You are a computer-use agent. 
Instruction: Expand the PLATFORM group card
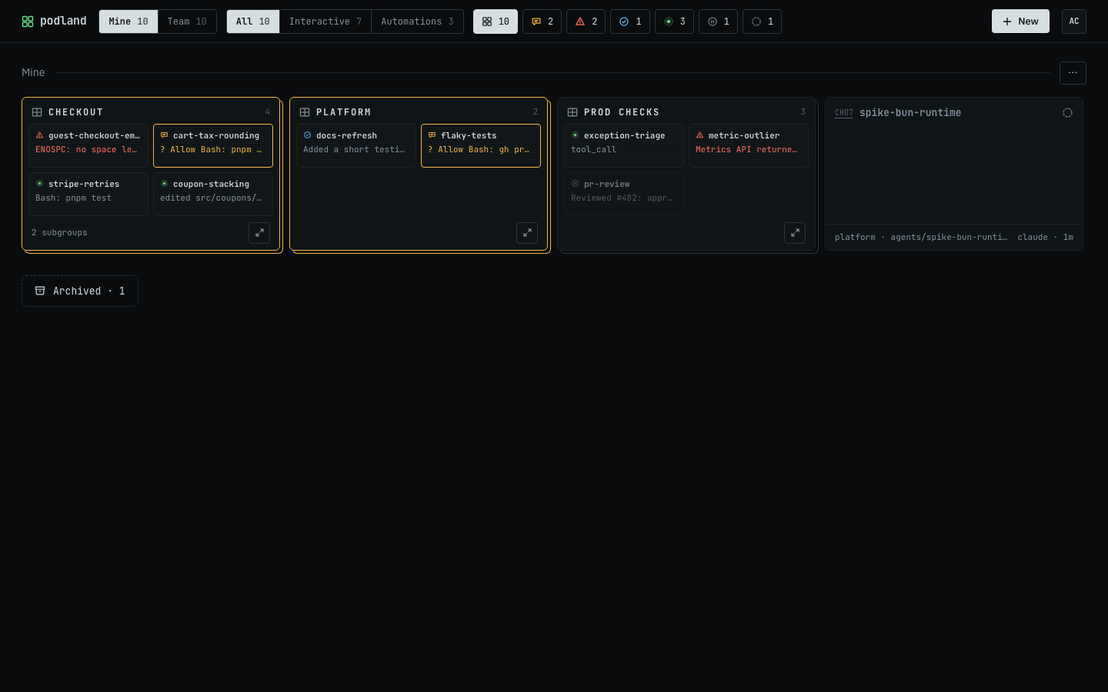(527, 233)
